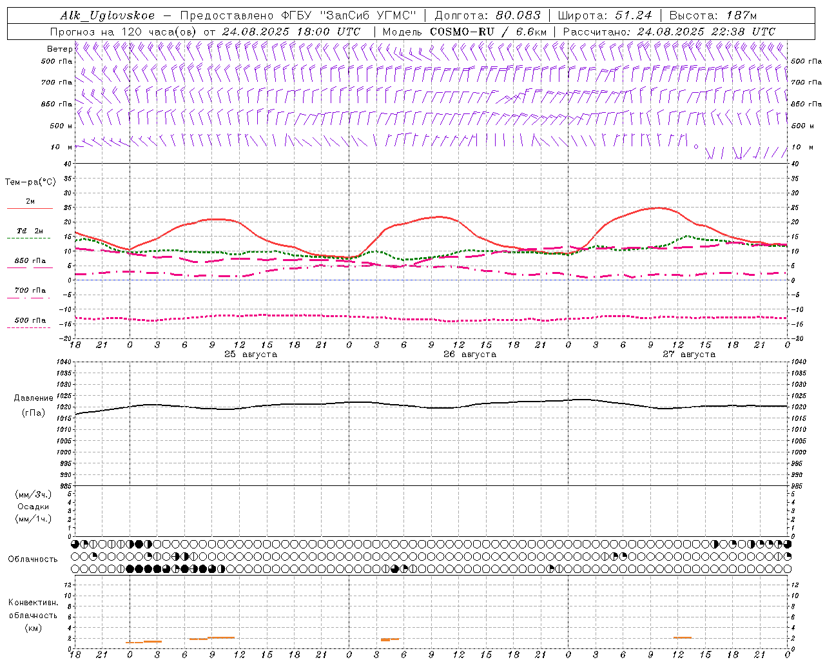Screen dimensions: 825x660
Task: Click the computed time "Рассчитано: 24.08.2025 22:38 UTC"
Action: click(669, 32)
